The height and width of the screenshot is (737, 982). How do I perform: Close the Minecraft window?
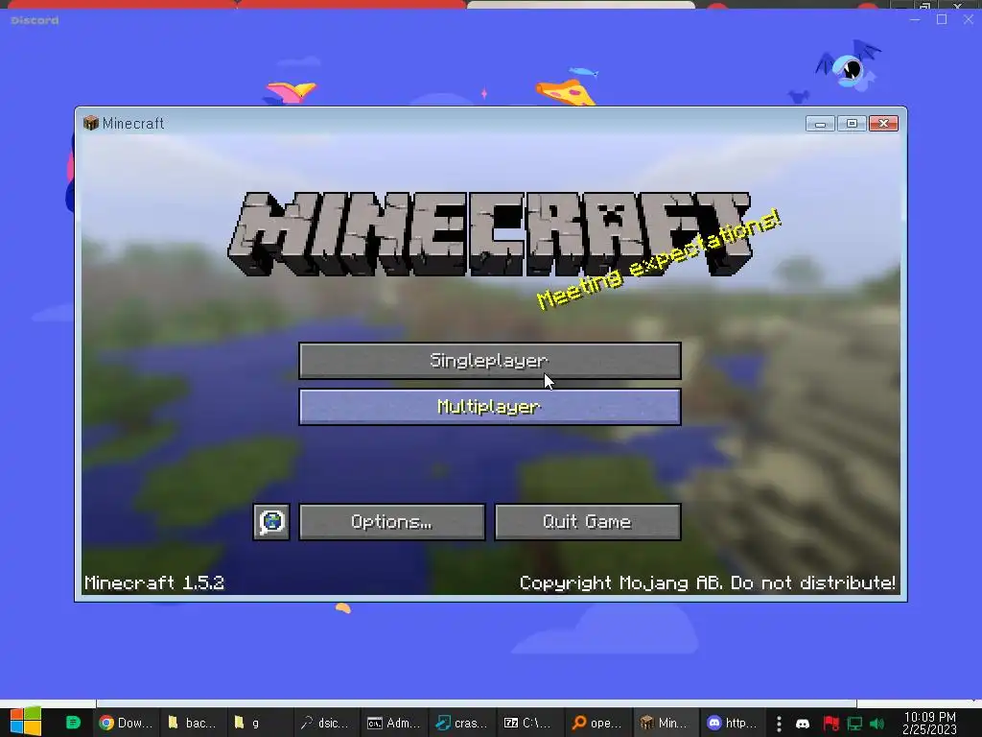(883, 124)
